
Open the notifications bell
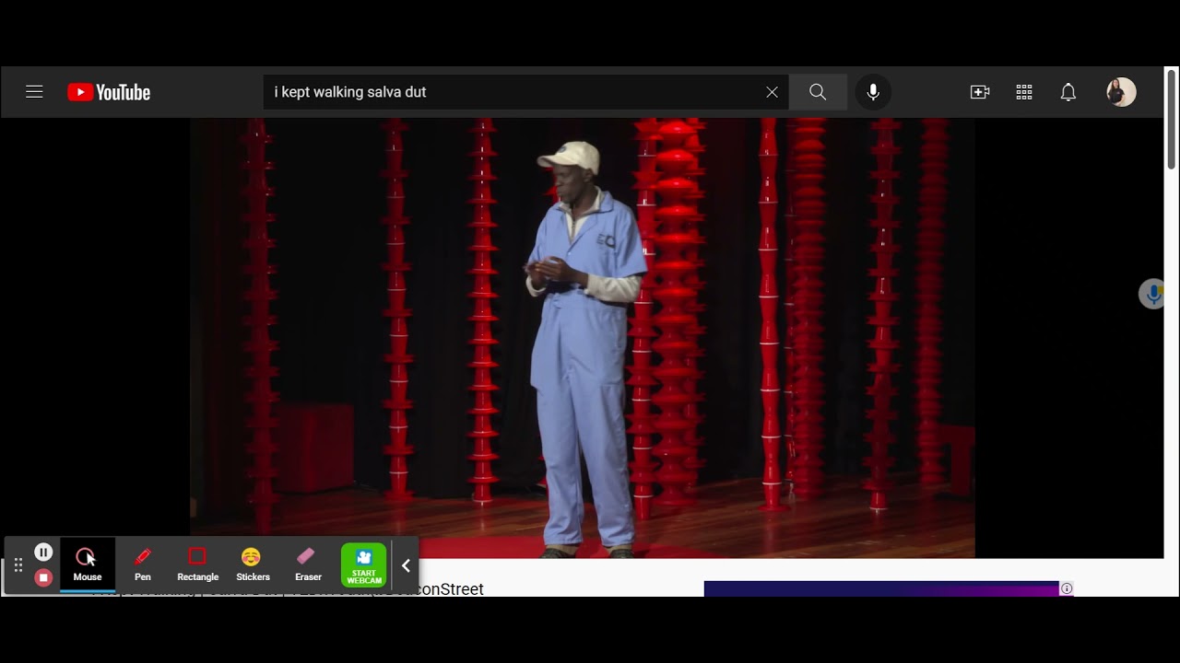1068,92
